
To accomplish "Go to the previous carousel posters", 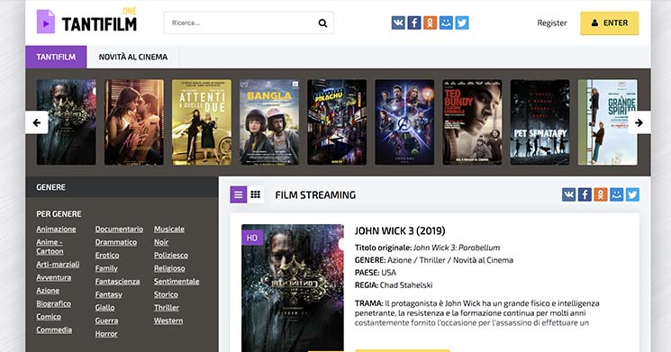I will [37, 122].
